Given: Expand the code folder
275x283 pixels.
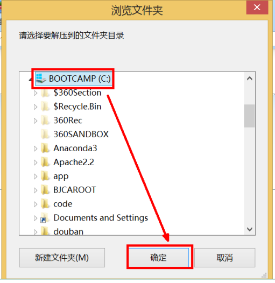Looking at the screenshot, I should (x=36, y=204).
